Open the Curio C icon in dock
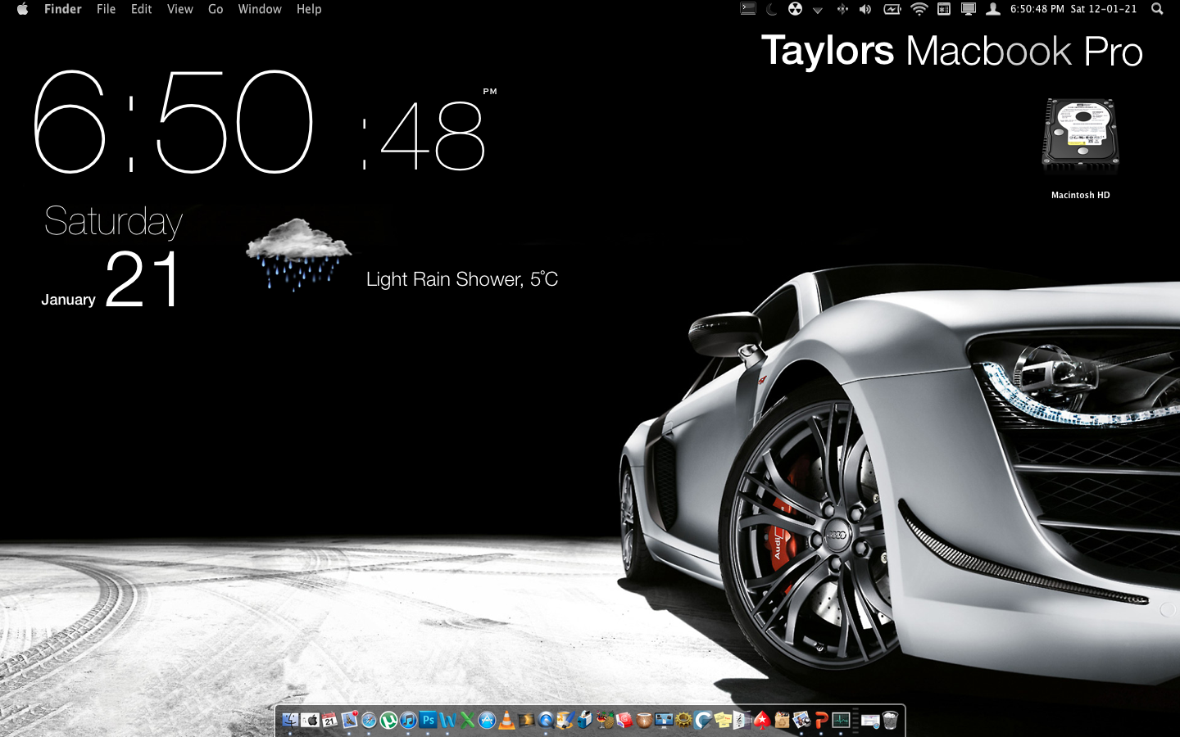The height and width of the screenshot is (737, 1180). pyautogui.click(x=703, y=720)
